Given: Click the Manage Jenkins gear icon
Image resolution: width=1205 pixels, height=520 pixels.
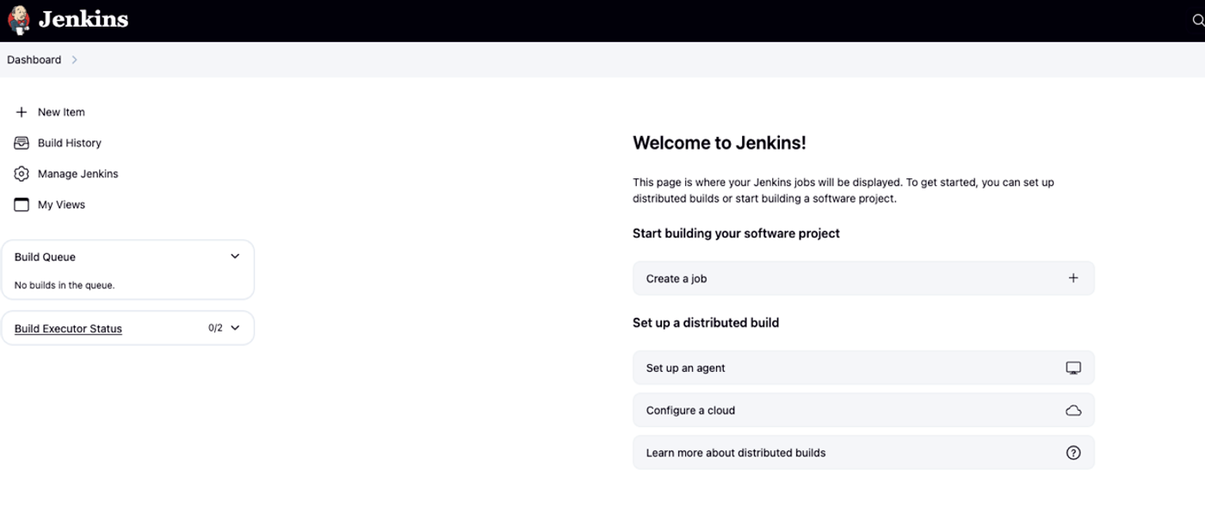Looking at the screenshot, I should (22, 174).
